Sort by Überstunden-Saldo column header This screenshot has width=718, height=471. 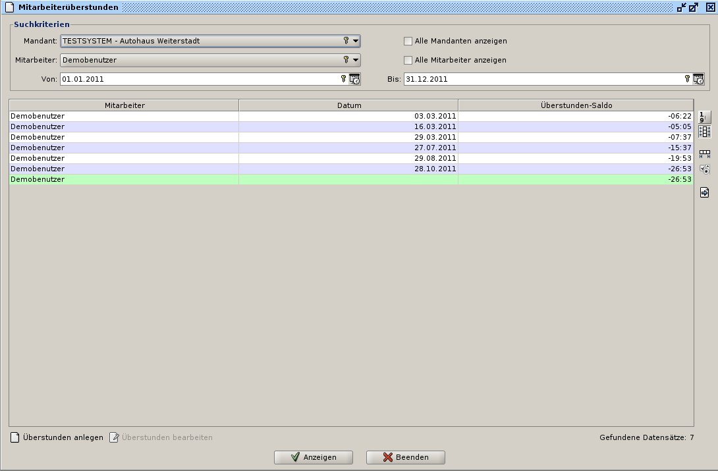coord(576,105)
